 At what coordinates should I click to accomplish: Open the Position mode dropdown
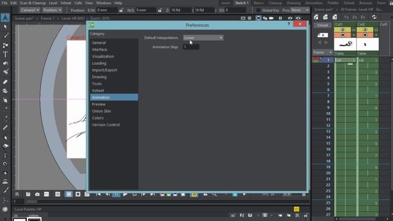[x=52, y=10]
